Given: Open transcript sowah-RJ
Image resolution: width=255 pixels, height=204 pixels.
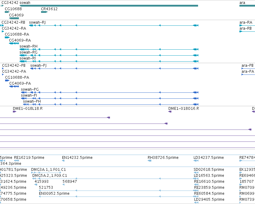Looking at the screenshot, I should click(x=114, y=25).
